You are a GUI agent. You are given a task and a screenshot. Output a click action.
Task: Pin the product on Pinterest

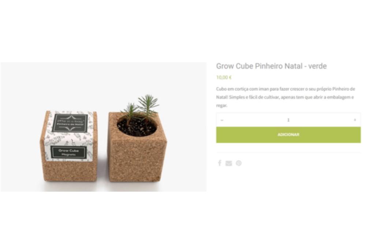239,163
